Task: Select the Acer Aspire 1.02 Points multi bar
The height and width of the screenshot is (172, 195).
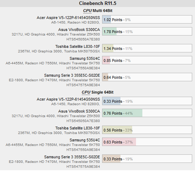Action: point(147,19)
